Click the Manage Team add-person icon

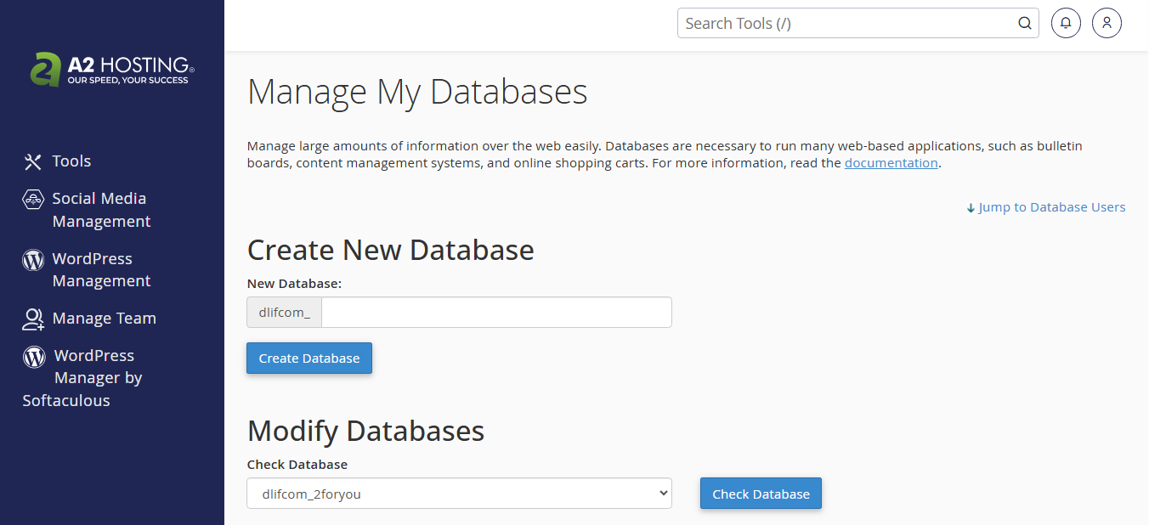32,319
